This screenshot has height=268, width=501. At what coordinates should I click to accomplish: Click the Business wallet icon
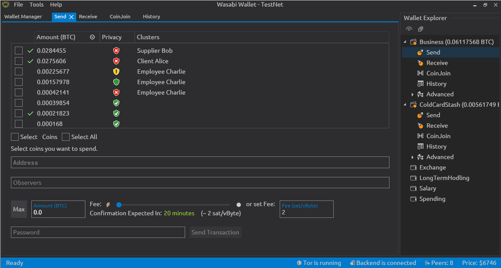413,42
